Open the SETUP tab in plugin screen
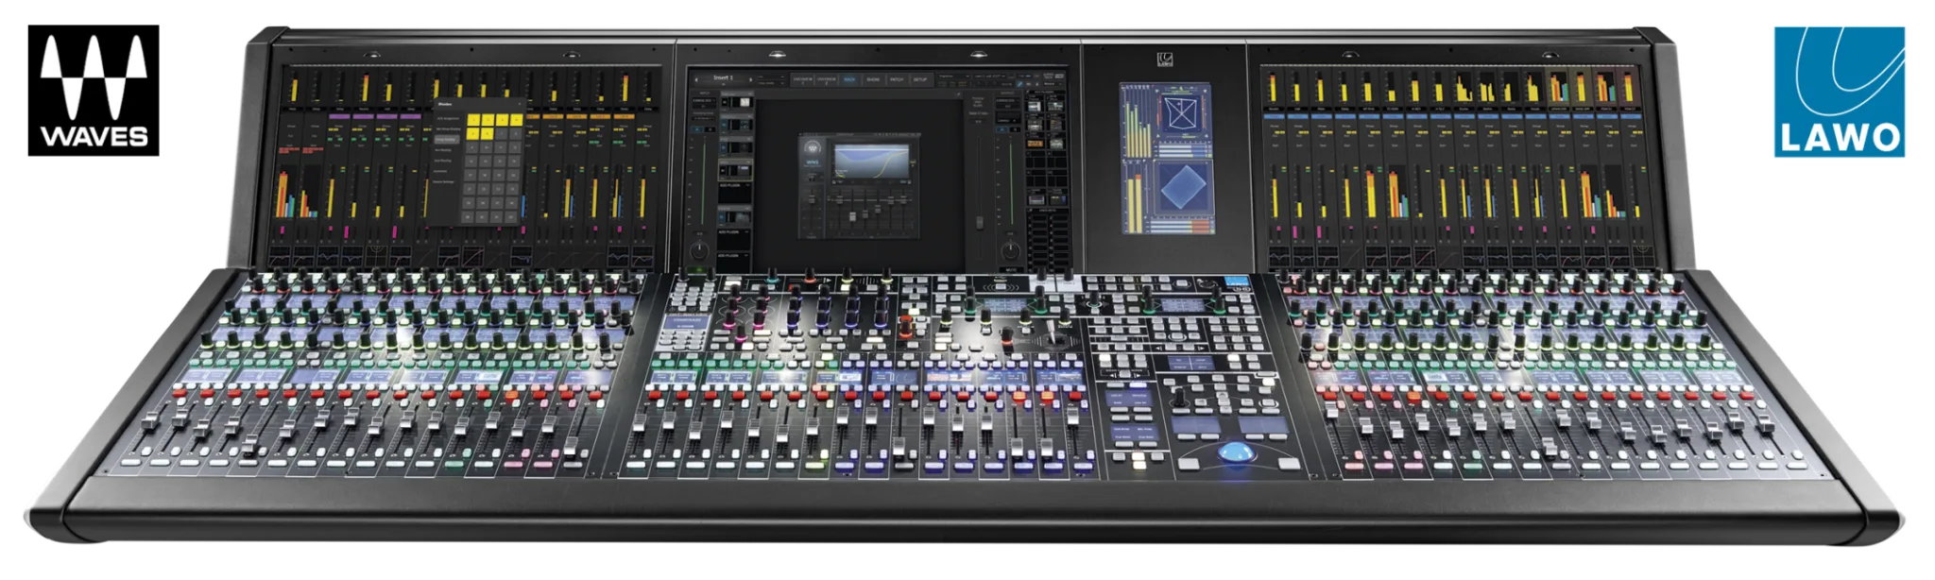Image resolution: width=1935 pixels, height=580 pixels. click(x=920, y=80)
